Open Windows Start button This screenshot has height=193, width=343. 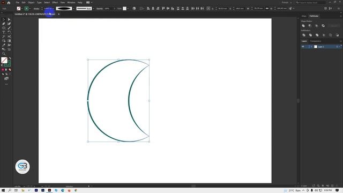point(3,190)
